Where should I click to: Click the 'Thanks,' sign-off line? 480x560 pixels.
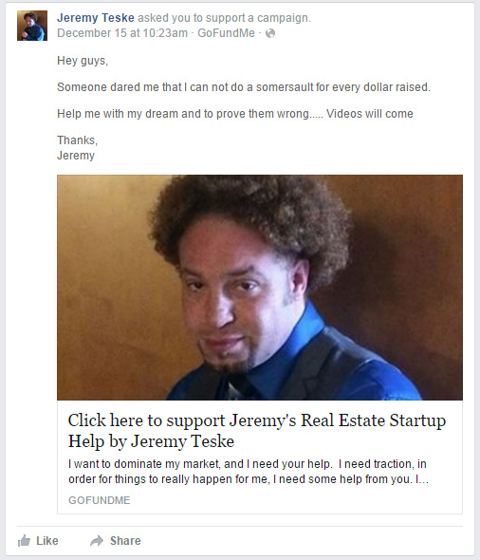coord(78,140)
